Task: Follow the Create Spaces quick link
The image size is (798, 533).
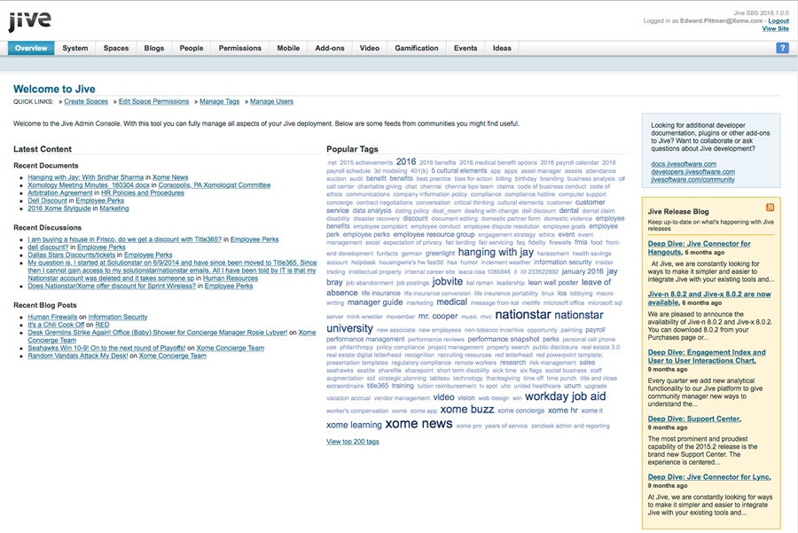Action: click(86, 101)
